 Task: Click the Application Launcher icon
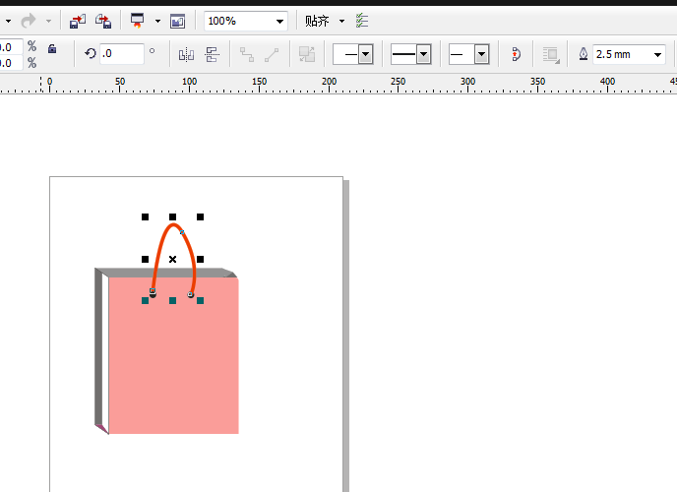click(138, 21)
